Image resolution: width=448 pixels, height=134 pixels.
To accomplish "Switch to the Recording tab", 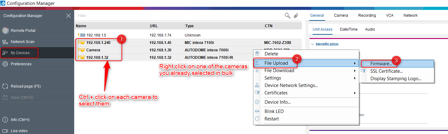I will point(367,15).
